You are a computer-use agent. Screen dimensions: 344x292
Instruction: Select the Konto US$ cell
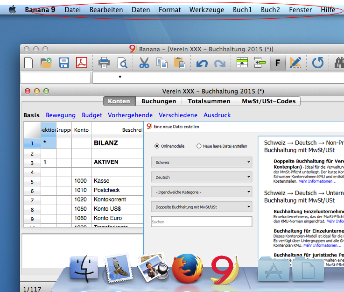[x=117, y=209]
